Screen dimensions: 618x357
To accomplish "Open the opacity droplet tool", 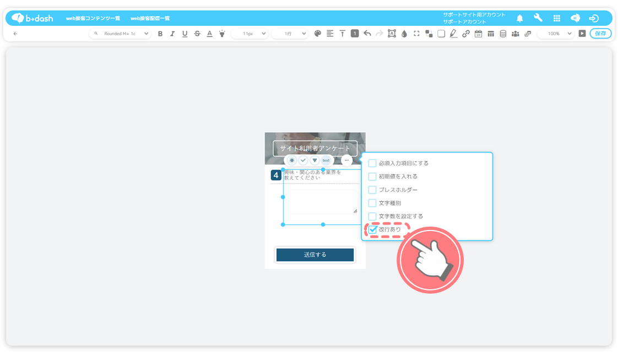I will (x=404, y=34).
